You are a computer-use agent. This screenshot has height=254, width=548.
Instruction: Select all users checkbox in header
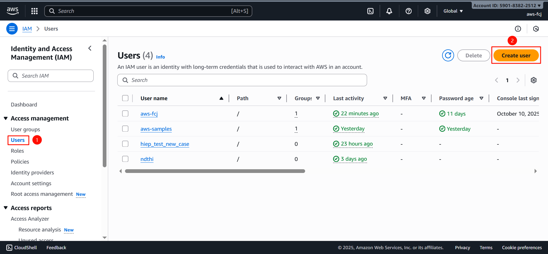(125, 98)
